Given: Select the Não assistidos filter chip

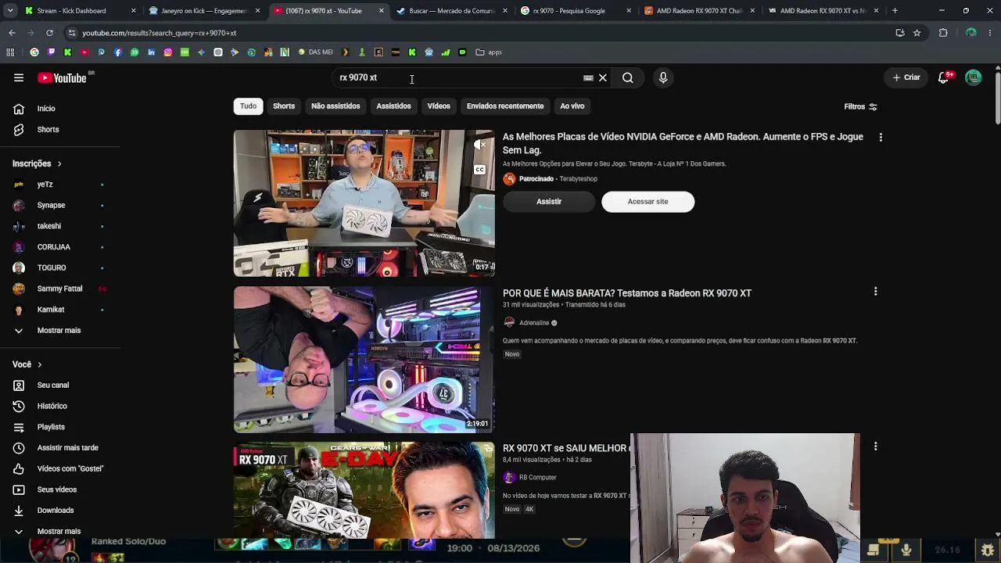Looking at the screenshot, I should coord(335,106).
